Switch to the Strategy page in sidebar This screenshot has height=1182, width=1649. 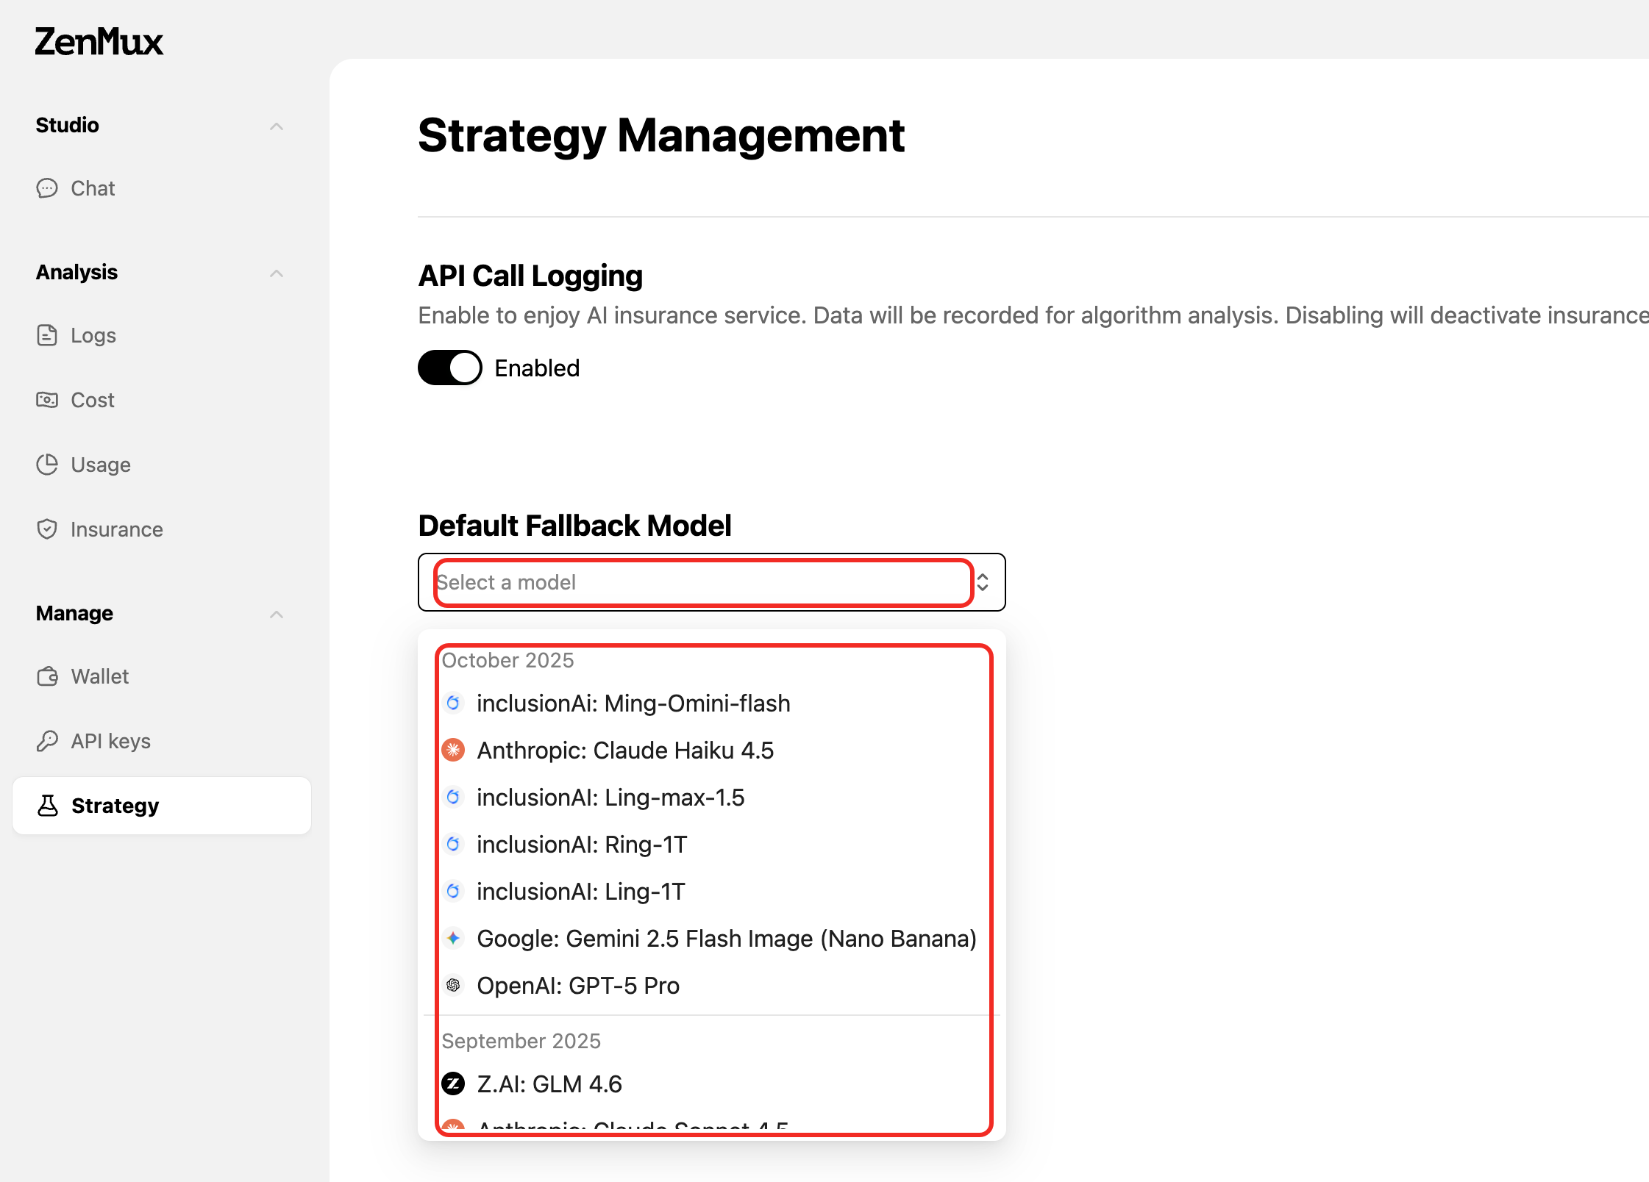114,806
